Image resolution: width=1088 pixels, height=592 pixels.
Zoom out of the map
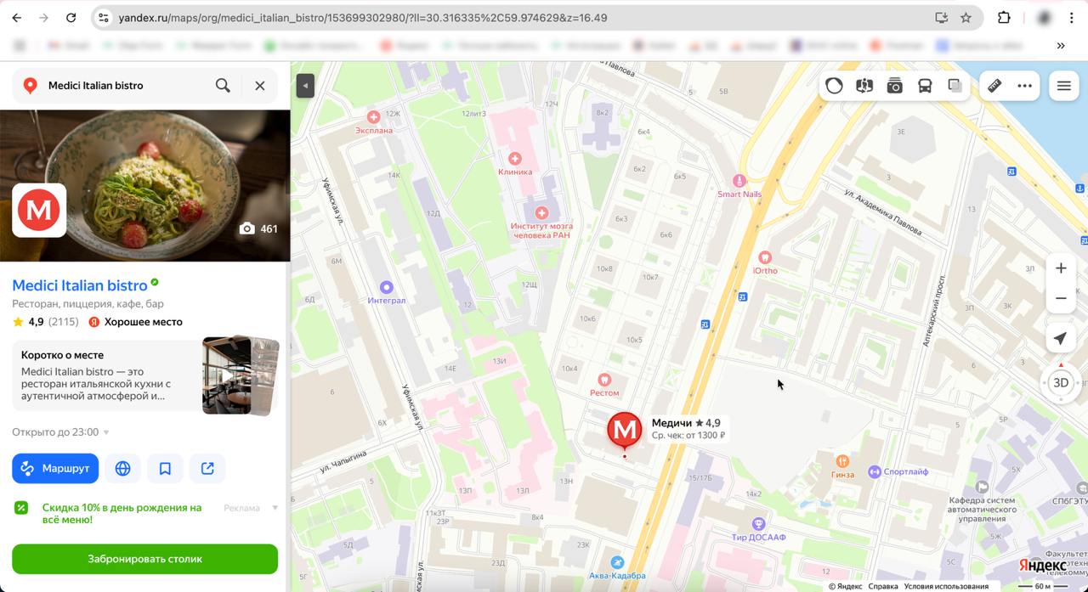coord(1061,298)
